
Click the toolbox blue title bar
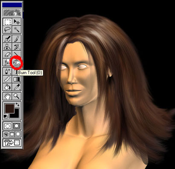[x=12, y=5]
